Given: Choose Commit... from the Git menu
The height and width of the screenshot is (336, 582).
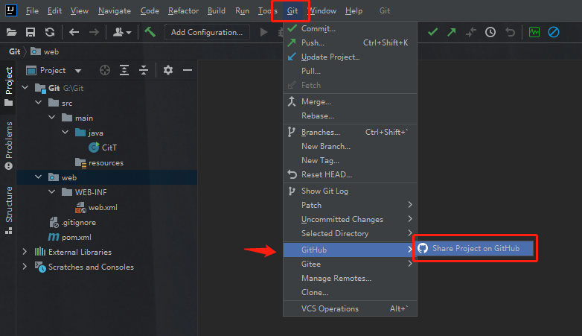Looking at the screenshot, I should (x=350, y=28).
